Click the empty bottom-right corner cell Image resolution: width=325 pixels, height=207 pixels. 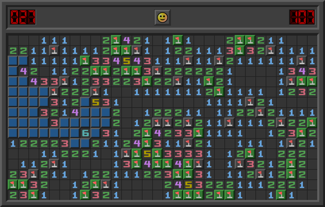[312, 195]
